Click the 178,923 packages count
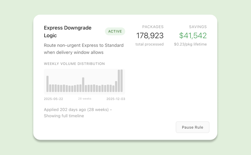This screenshot has height=155, width=251. coord(150,36)
